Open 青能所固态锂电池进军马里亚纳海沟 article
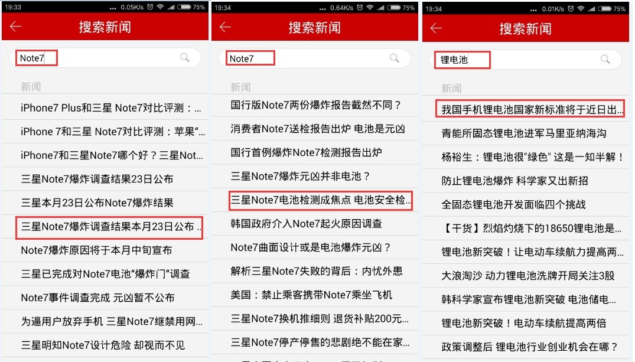This screenshot has height=362, width=635. tap(526, 133)
